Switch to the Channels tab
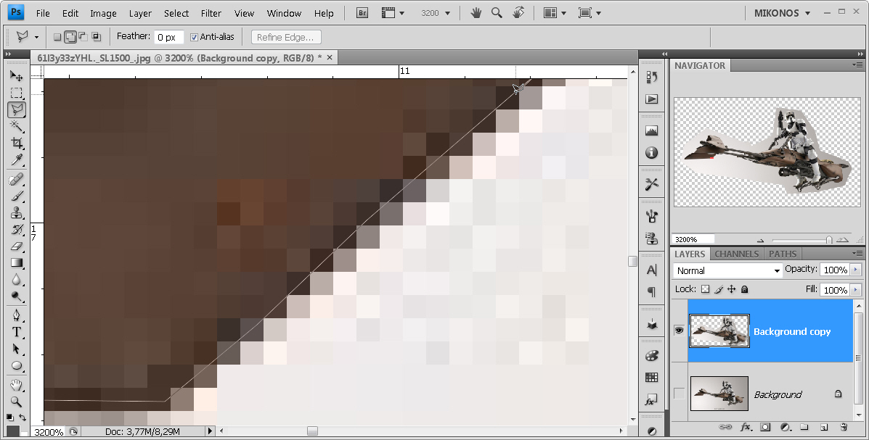 737,254
